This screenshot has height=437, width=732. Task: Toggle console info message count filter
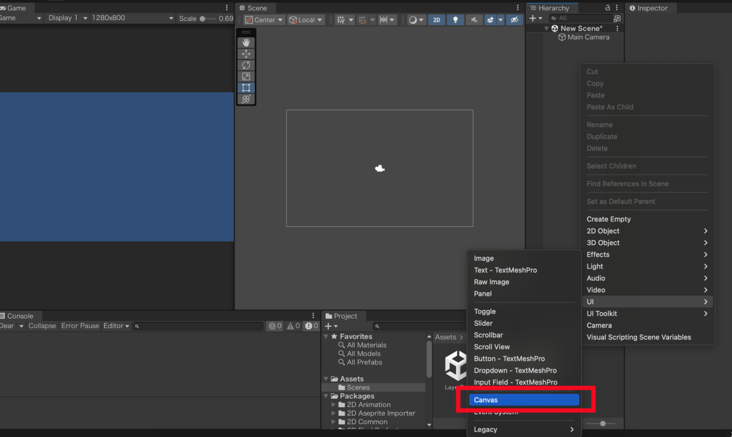275,326
